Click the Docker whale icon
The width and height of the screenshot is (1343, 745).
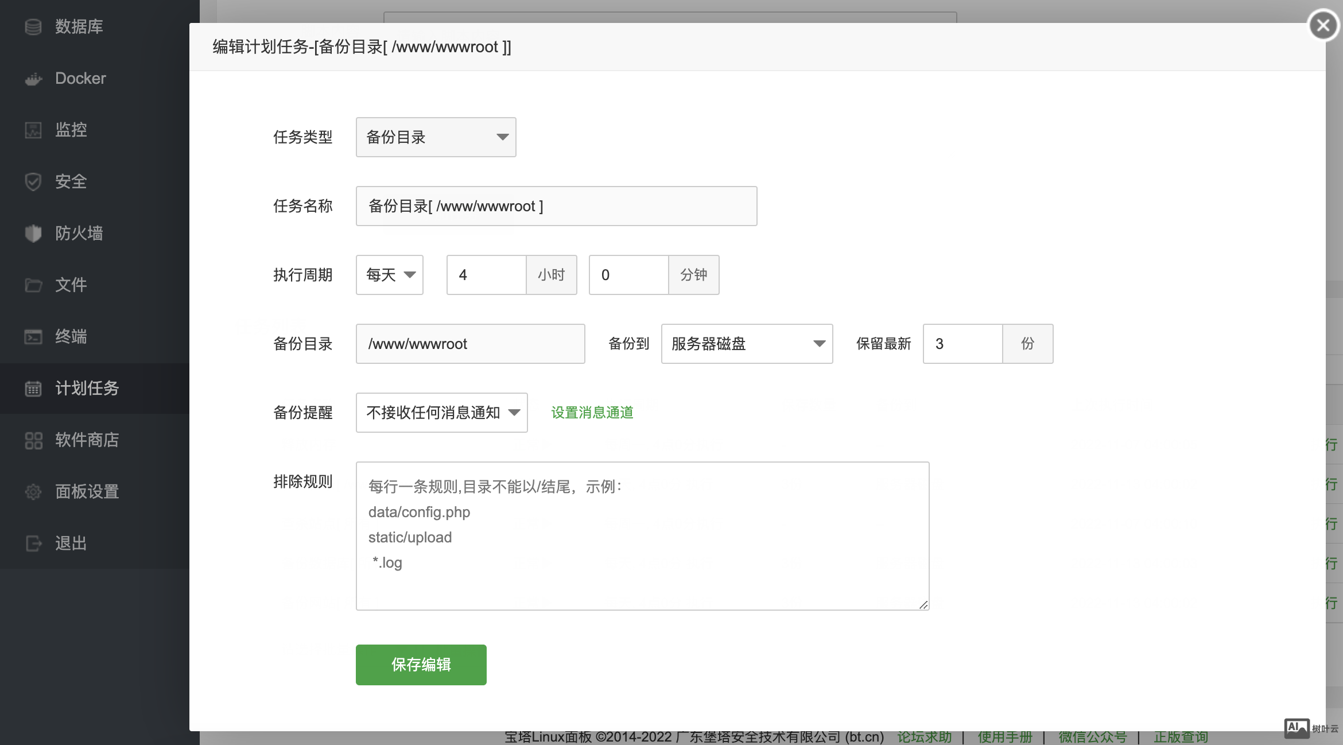[33, 79]
